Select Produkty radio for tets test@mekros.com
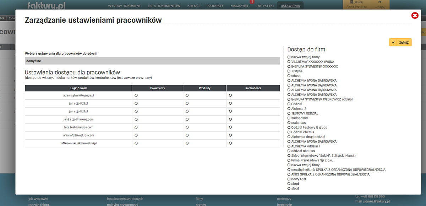The image size is (426, 206). pos(187,127)
